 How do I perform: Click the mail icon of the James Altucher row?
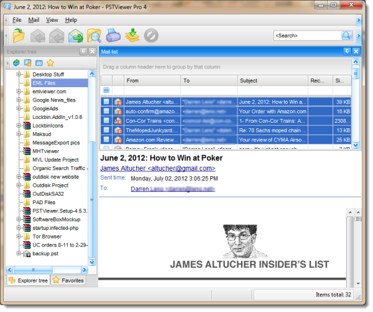[x=118, y=102]
